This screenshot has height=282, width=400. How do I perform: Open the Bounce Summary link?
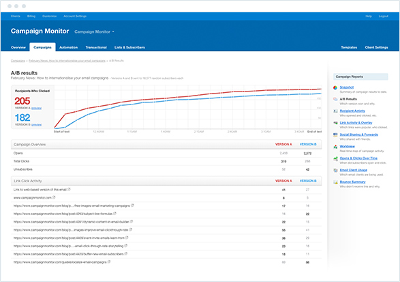352,182
